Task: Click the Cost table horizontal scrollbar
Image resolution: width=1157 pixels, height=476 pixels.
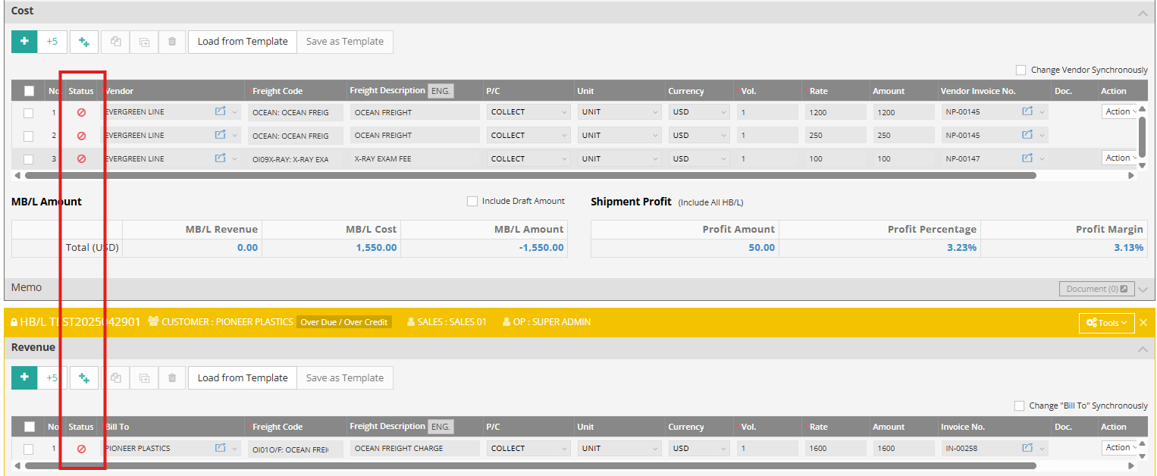Action: pyautogui.click(x=531, y=175)
